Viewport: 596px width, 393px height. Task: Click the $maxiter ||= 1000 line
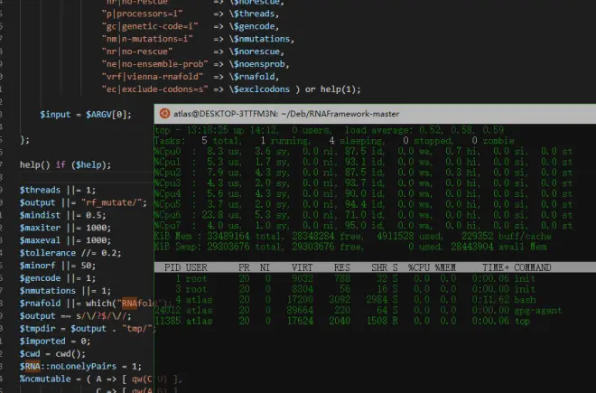65,228
